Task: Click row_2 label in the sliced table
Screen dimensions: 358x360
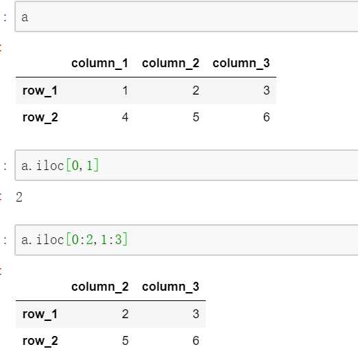Action: point(40,341)
